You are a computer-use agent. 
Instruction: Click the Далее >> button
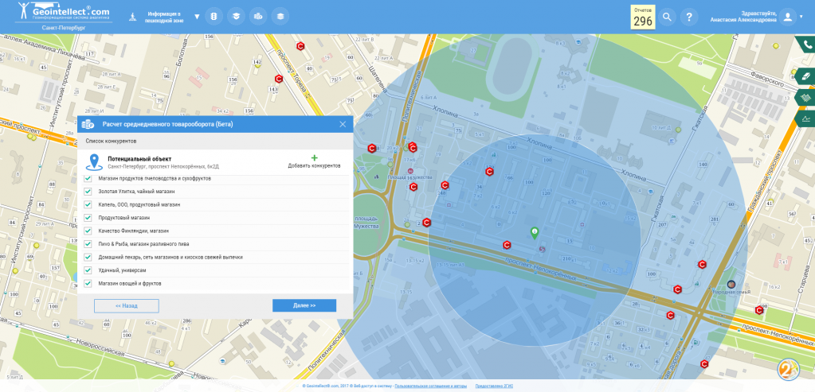point(304,305)
